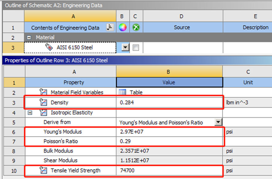Select row number 6 in the Properties table

pos(14,132)
